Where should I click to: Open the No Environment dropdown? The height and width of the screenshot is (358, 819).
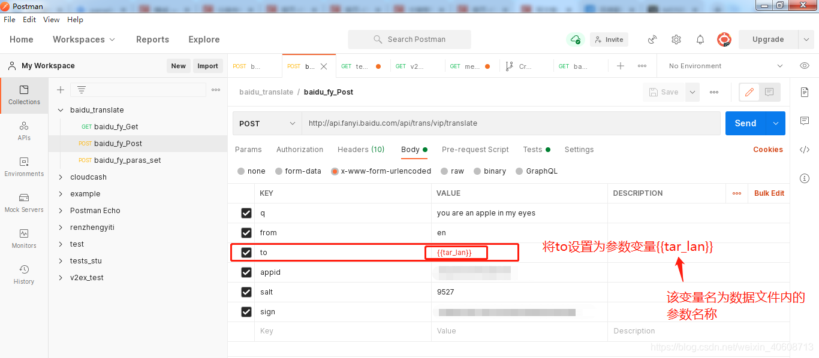[x=725, y=66]
